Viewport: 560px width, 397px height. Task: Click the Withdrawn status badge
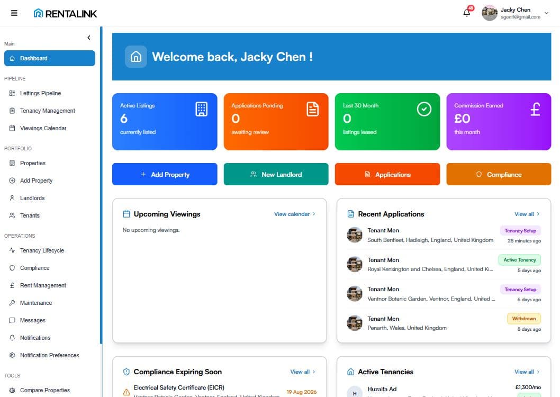tap(524, 319)
